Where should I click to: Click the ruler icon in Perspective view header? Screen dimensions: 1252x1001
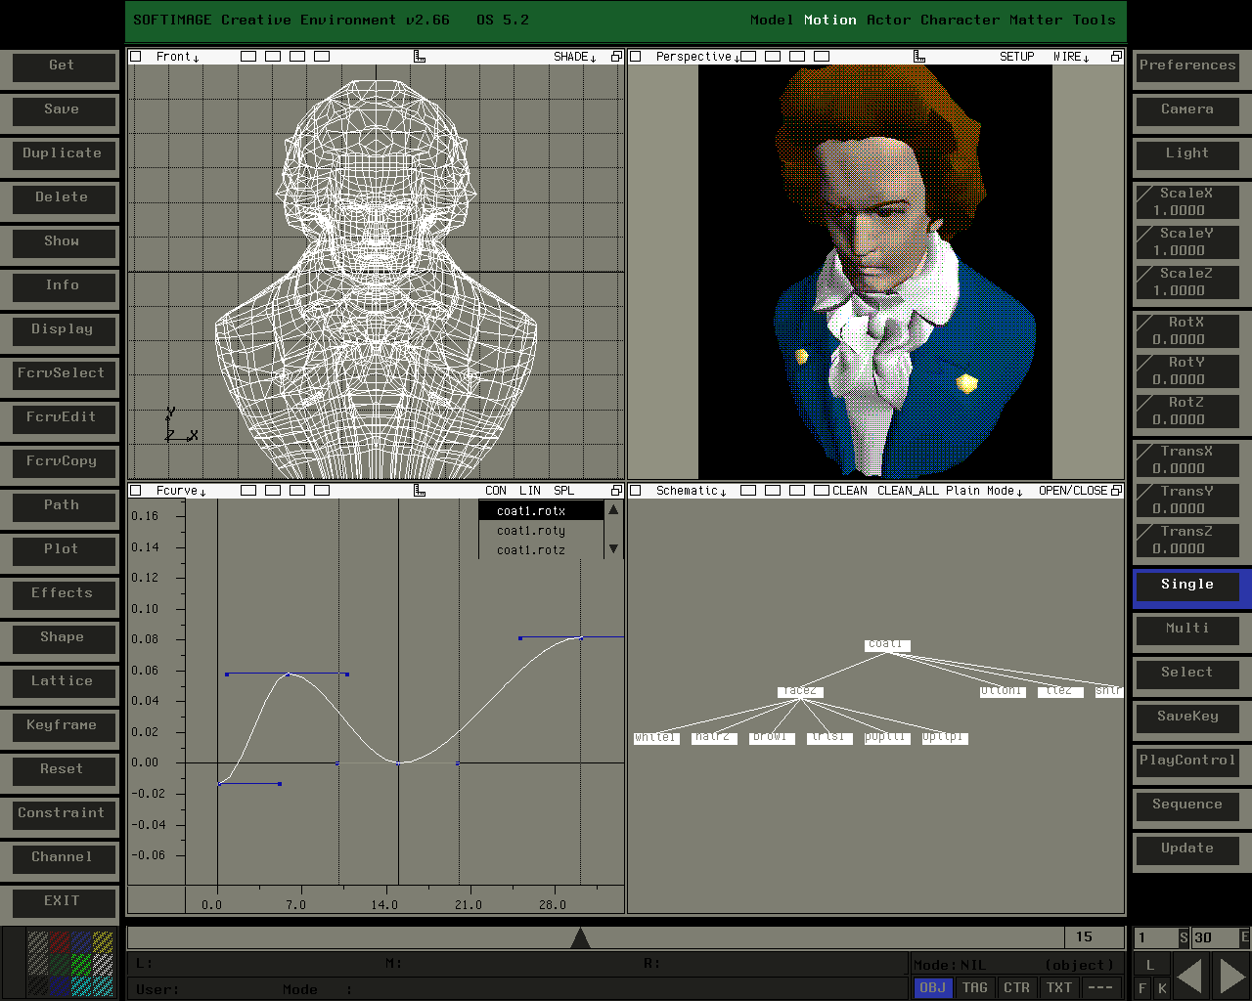(919, 57)
